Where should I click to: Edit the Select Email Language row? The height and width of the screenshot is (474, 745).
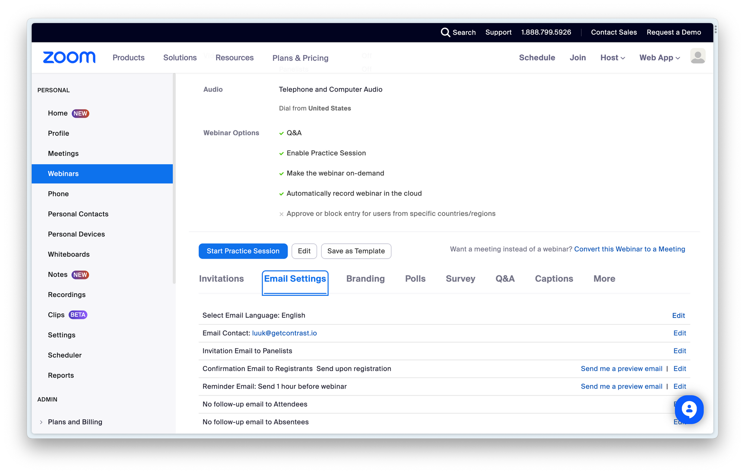[678, 316]
